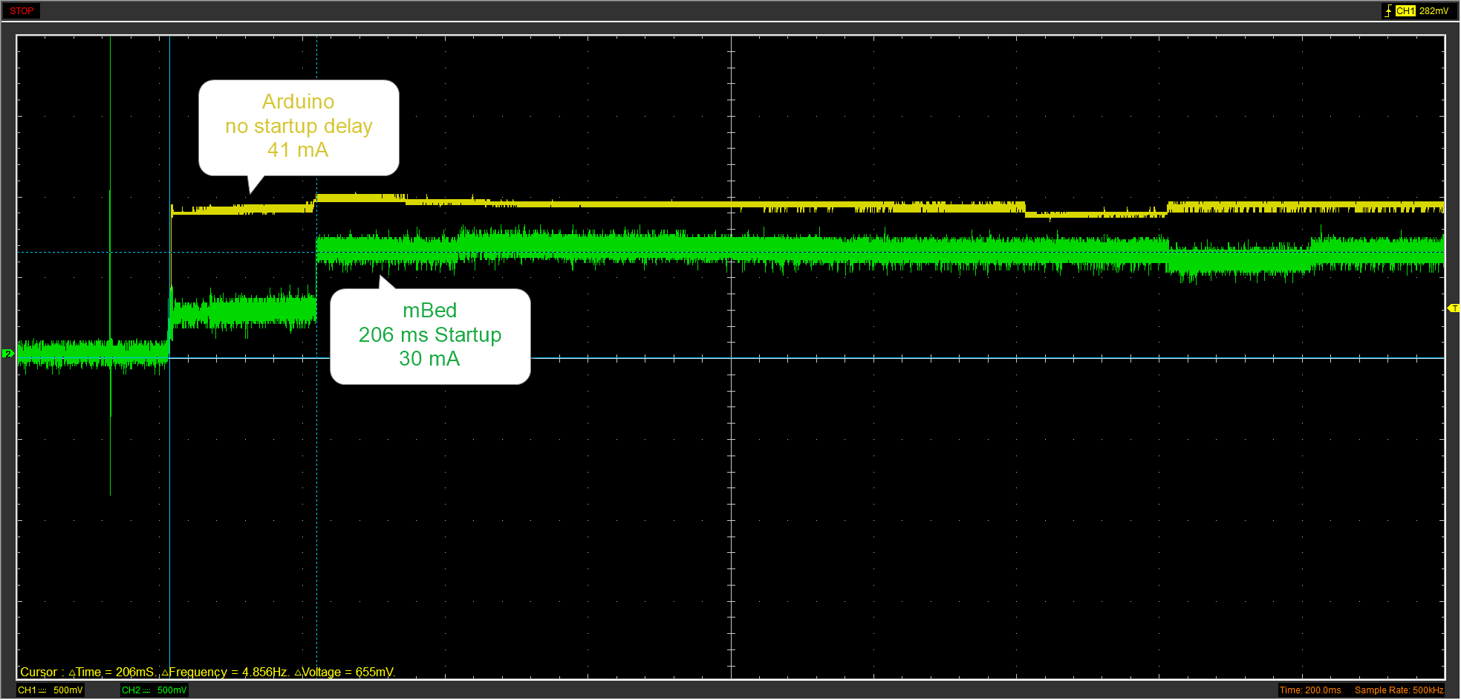Click the 282mV trigger level value
The image size is (1461, 700).
[1434, 11]
